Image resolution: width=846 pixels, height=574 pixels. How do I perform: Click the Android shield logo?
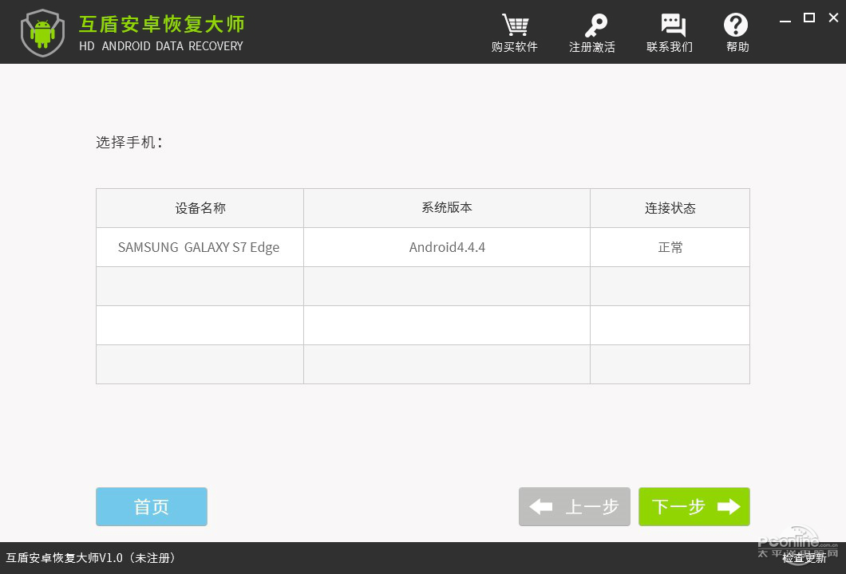point(42,33)
